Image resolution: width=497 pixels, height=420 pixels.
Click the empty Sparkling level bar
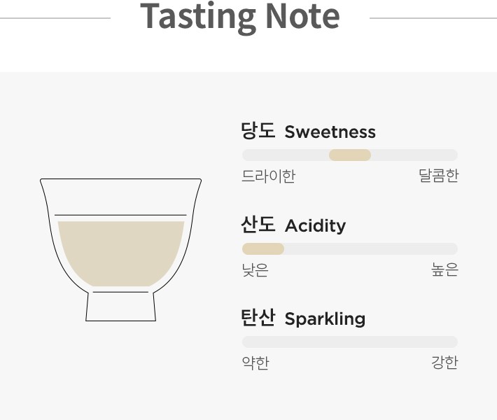click(350, 342)
